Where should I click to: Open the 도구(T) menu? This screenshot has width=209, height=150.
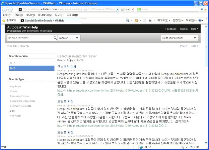[x=59, y=15]
